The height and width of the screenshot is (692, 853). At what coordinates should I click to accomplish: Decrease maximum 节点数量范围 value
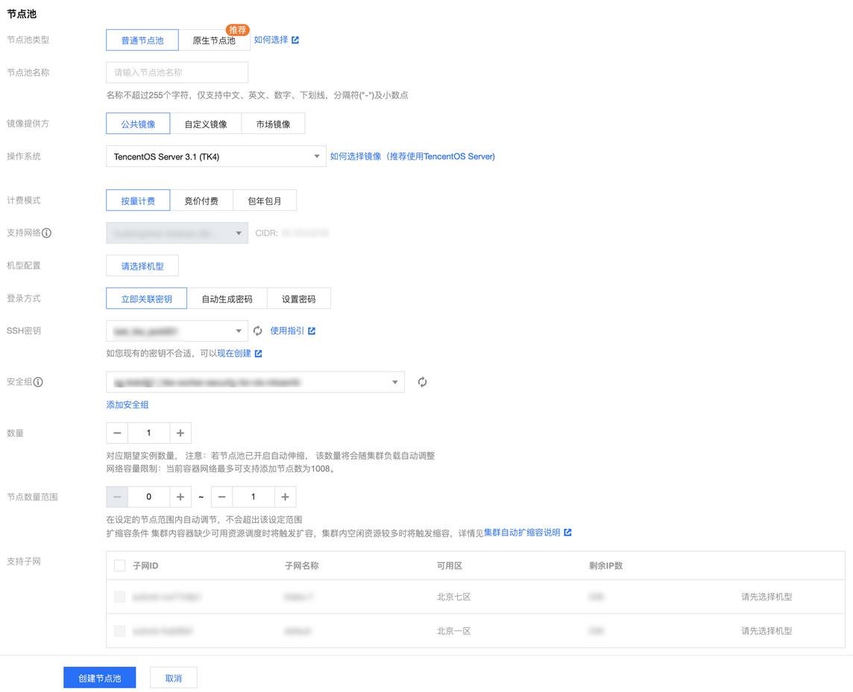[222, 496]
